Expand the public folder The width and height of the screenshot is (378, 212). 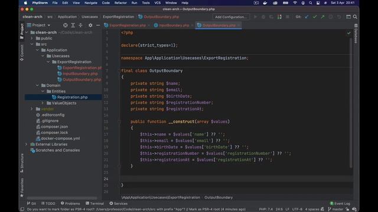pyautogui.click(x=31, y=38)
